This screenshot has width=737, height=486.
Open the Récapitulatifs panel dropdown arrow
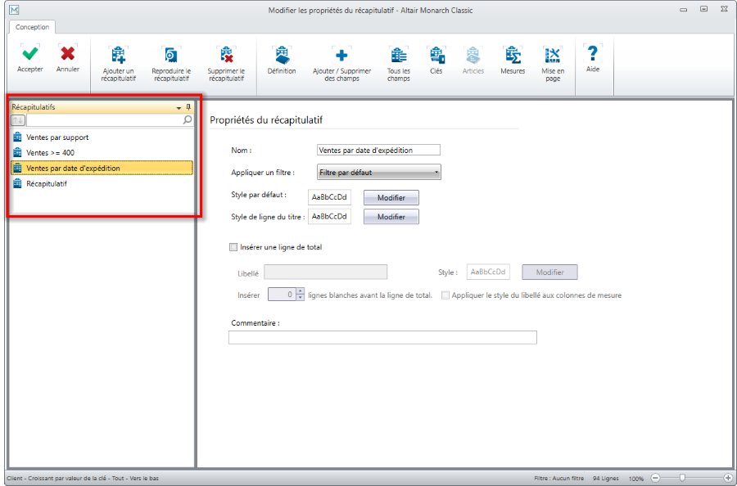[179, 108]
